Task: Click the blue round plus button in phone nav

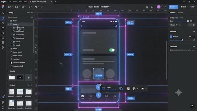Action: tap(99, 95)
